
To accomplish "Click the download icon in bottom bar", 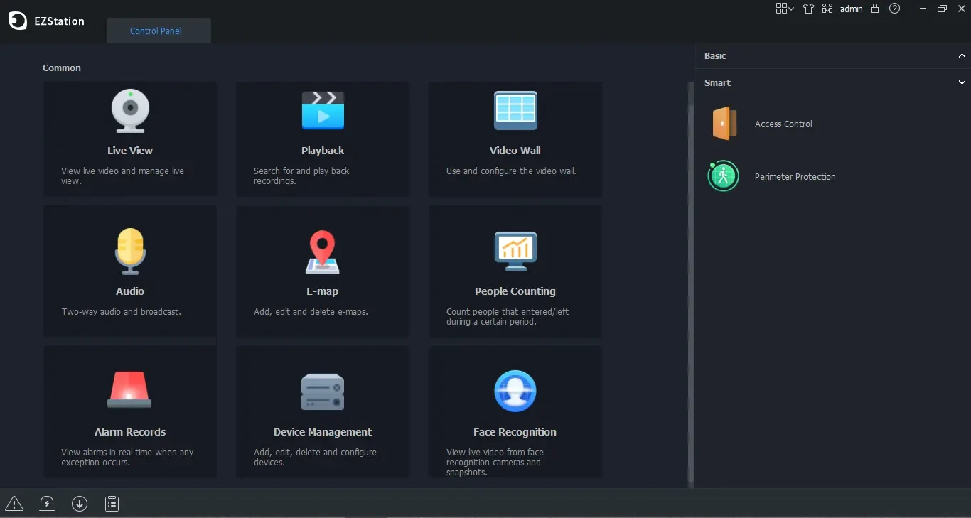I will 80,504.
